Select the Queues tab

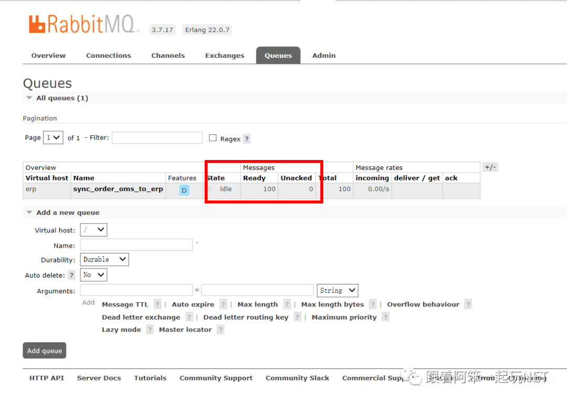pyautogui.click(x=278, y=55)
